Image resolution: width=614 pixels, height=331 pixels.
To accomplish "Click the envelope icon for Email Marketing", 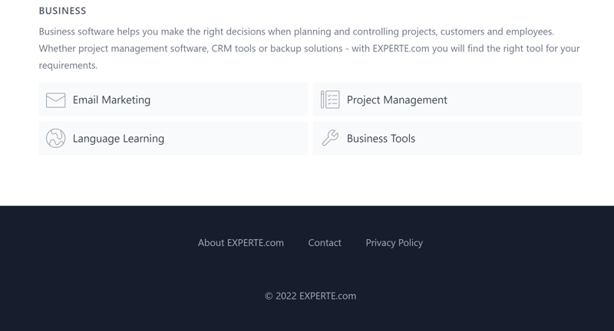I will (55, 100).
